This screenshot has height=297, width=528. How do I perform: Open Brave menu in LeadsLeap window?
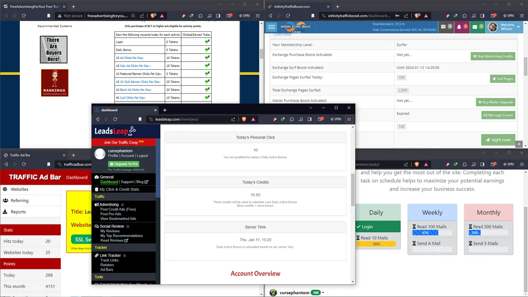click(x=349, y=119)
